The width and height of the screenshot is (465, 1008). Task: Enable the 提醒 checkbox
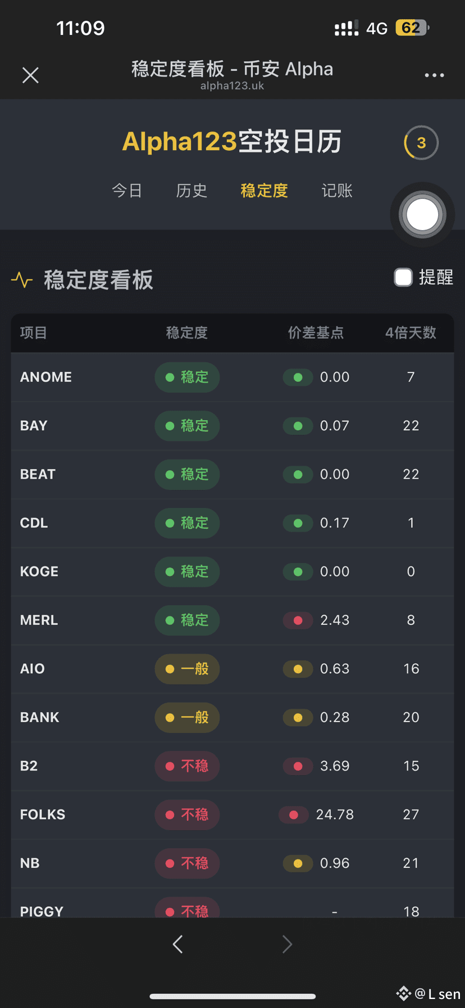(403, 277)
